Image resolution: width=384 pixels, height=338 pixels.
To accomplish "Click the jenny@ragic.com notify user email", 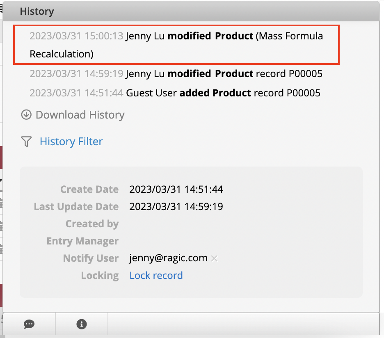I will [168, 258].
